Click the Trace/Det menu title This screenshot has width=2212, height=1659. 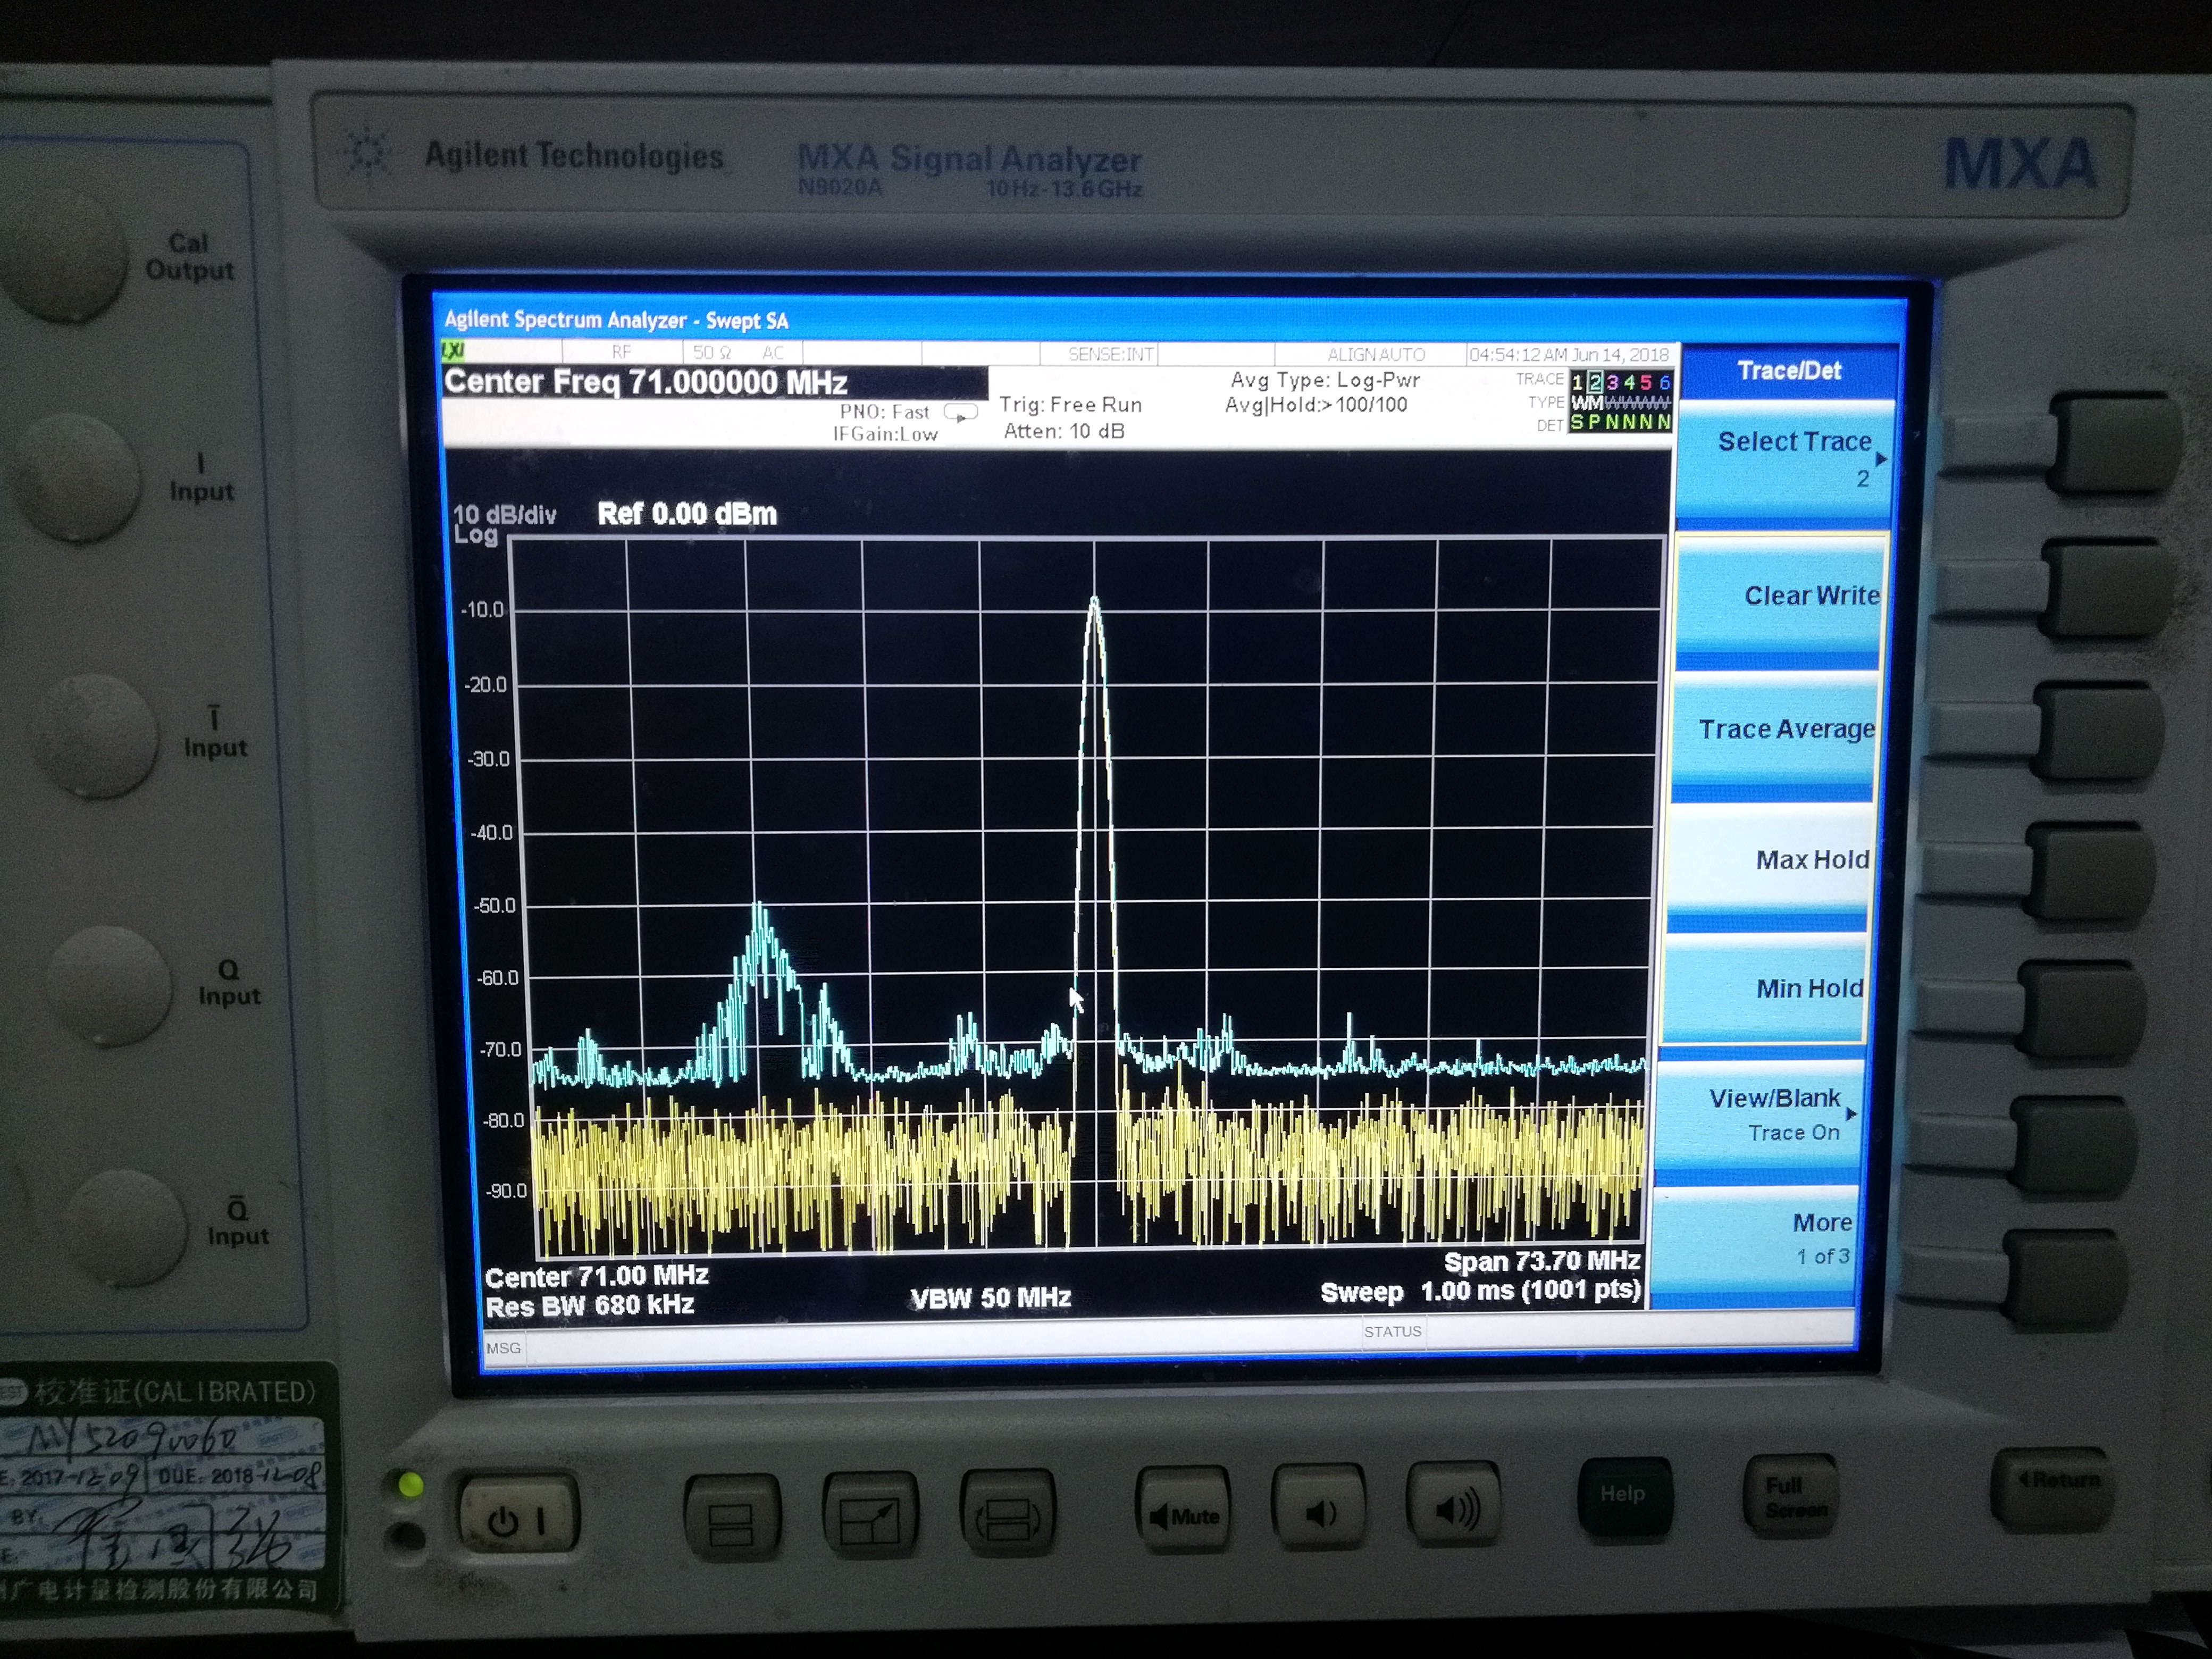pos(1789,371)
